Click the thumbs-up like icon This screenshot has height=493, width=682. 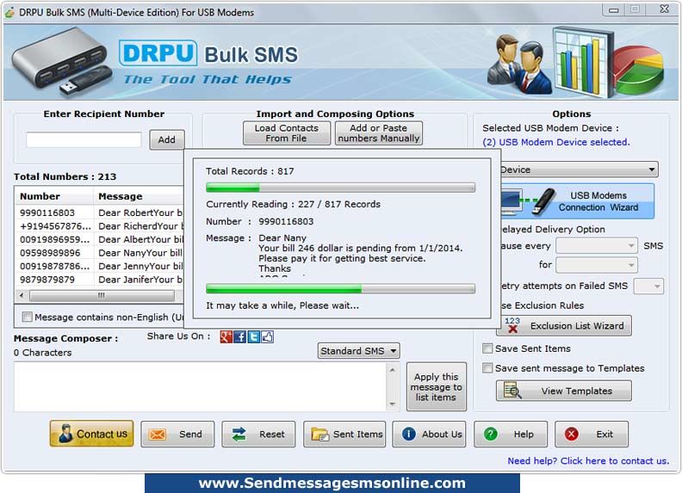pos(268,337)
